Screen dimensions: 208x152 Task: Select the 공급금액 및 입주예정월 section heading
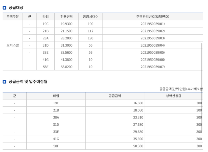(x=28, y=81)
